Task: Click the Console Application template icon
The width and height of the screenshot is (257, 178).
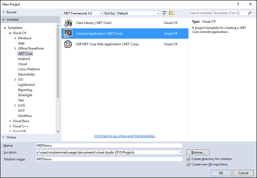Action: coord(68,33)
